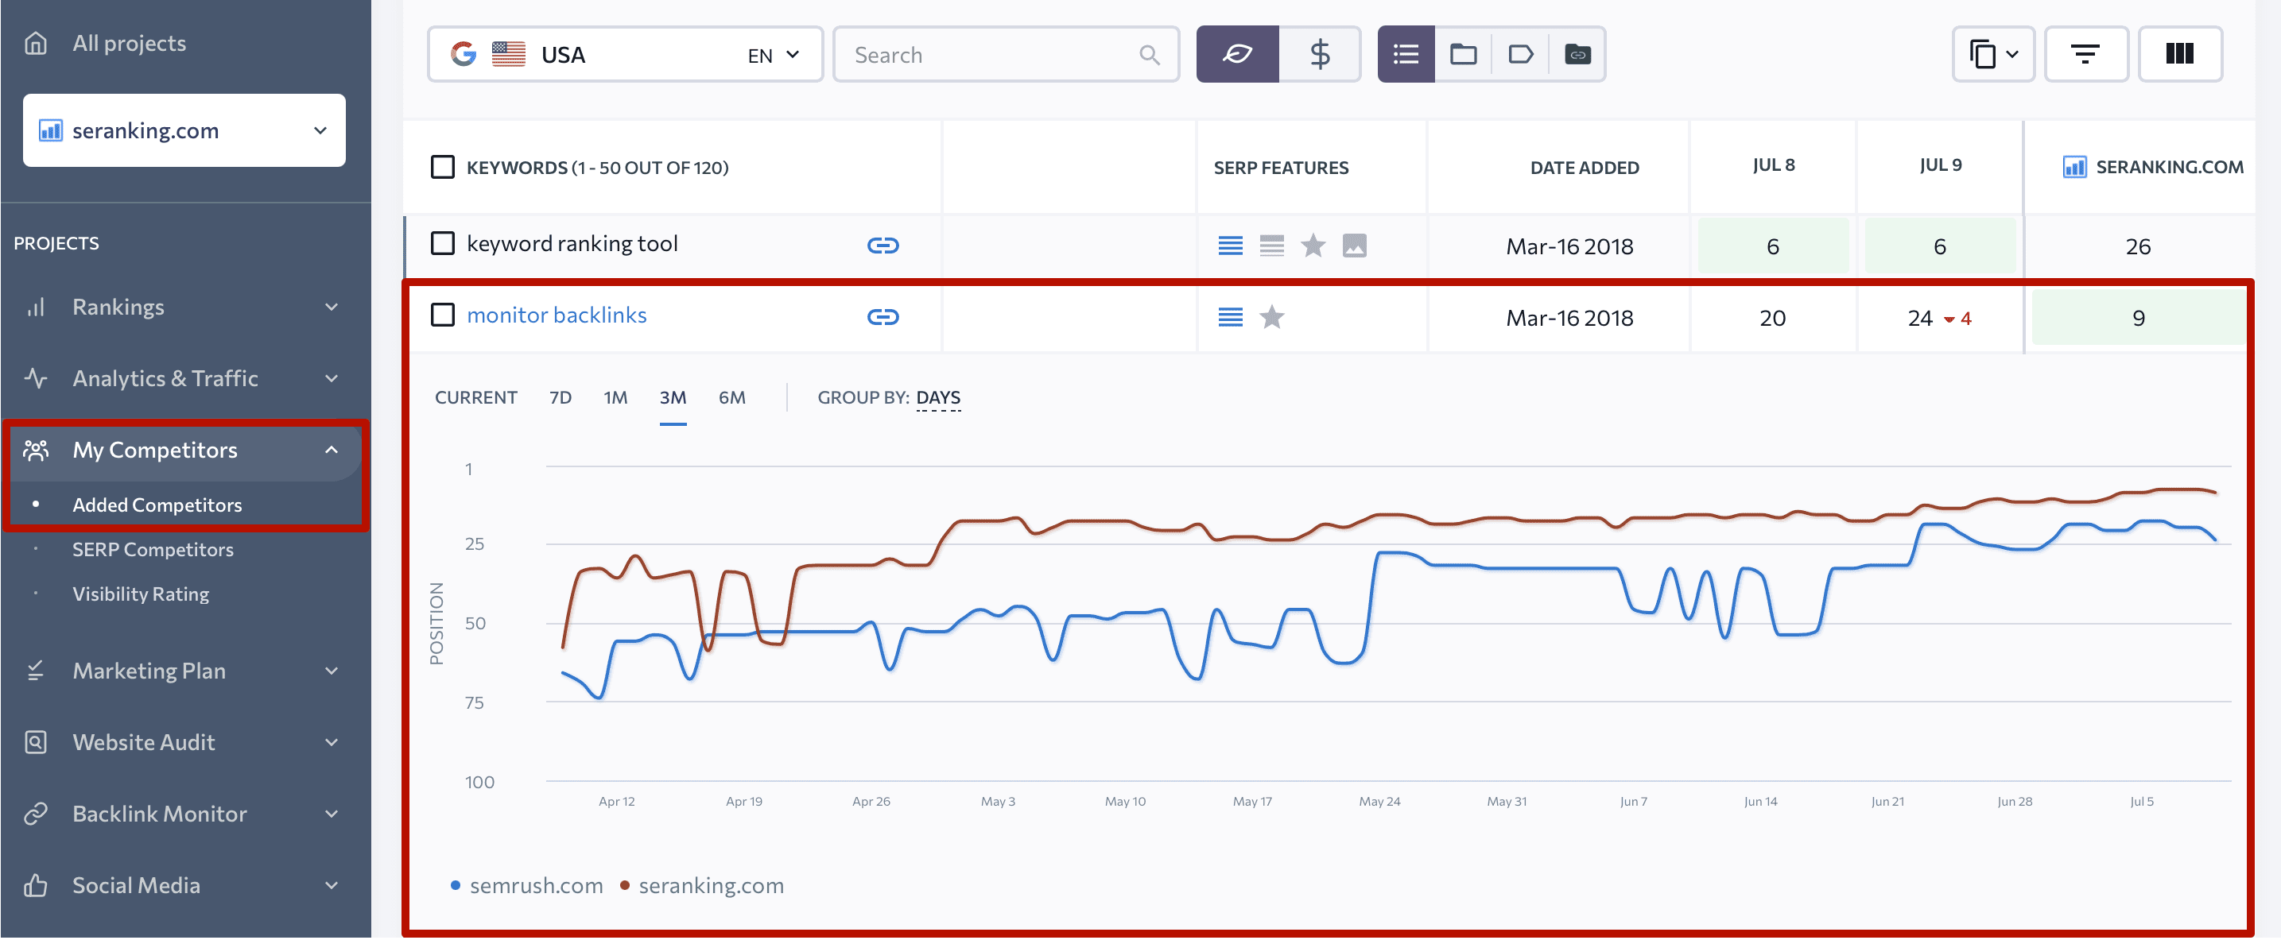
Task: Click the star/favorite icon for monitor backlinks
Action: click(1276, 315)
